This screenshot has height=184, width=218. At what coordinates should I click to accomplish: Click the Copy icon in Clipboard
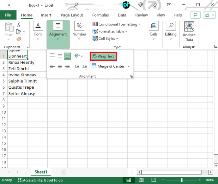click(x=19, y=32)
